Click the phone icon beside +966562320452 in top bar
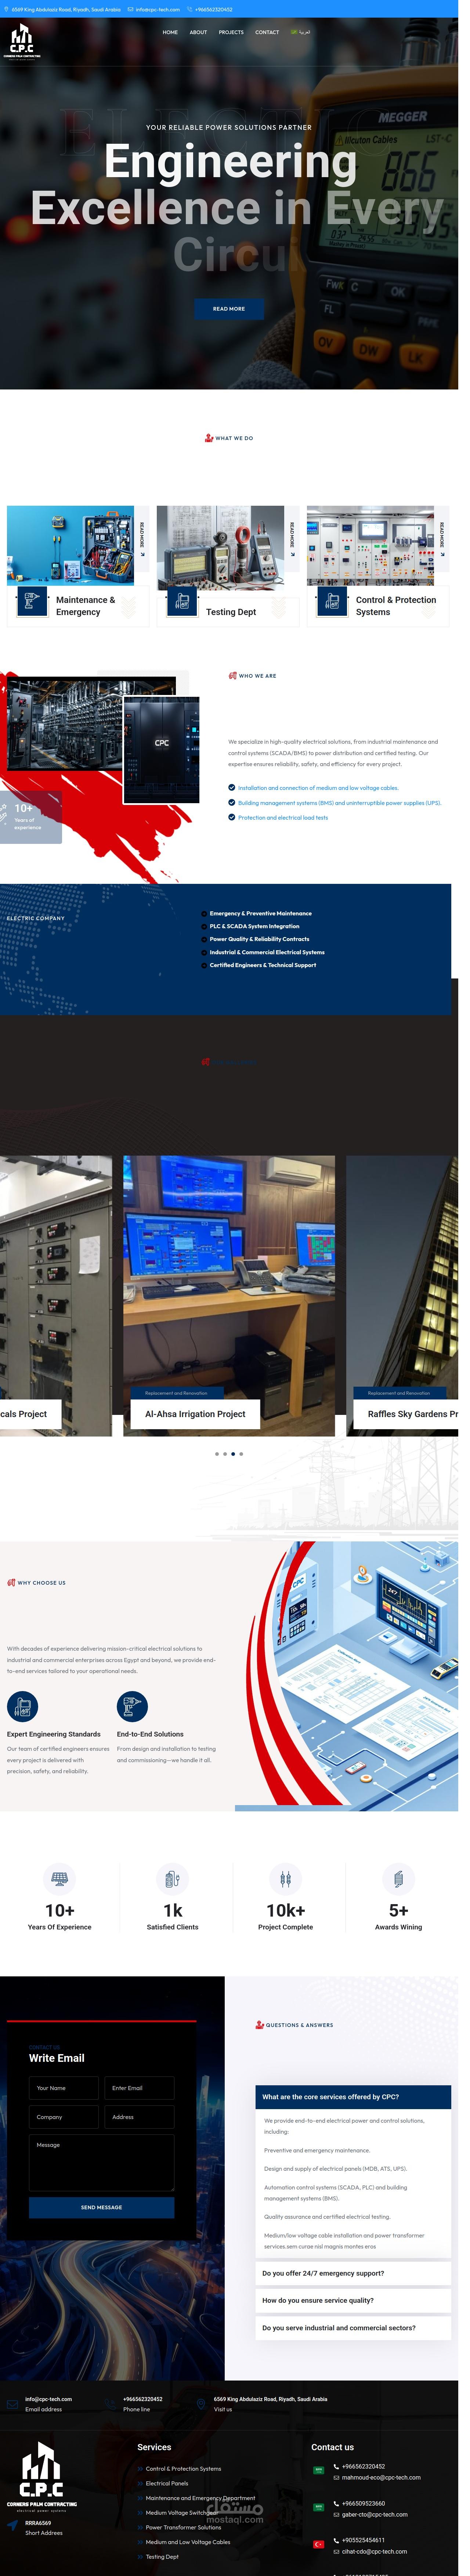Viewport: 470px width, 2576px height. pyautogui.click(x=189, y=9)
